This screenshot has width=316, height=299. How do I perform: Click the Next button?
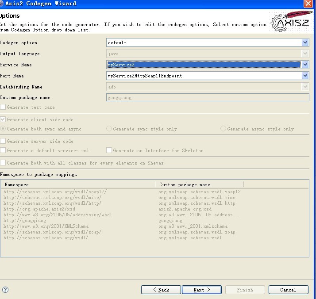202,290
